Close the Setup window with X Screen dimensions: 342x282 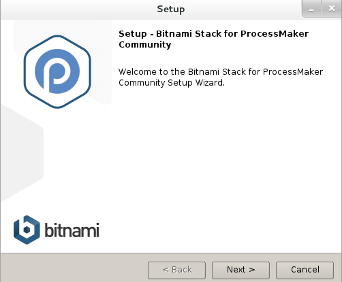332,9
